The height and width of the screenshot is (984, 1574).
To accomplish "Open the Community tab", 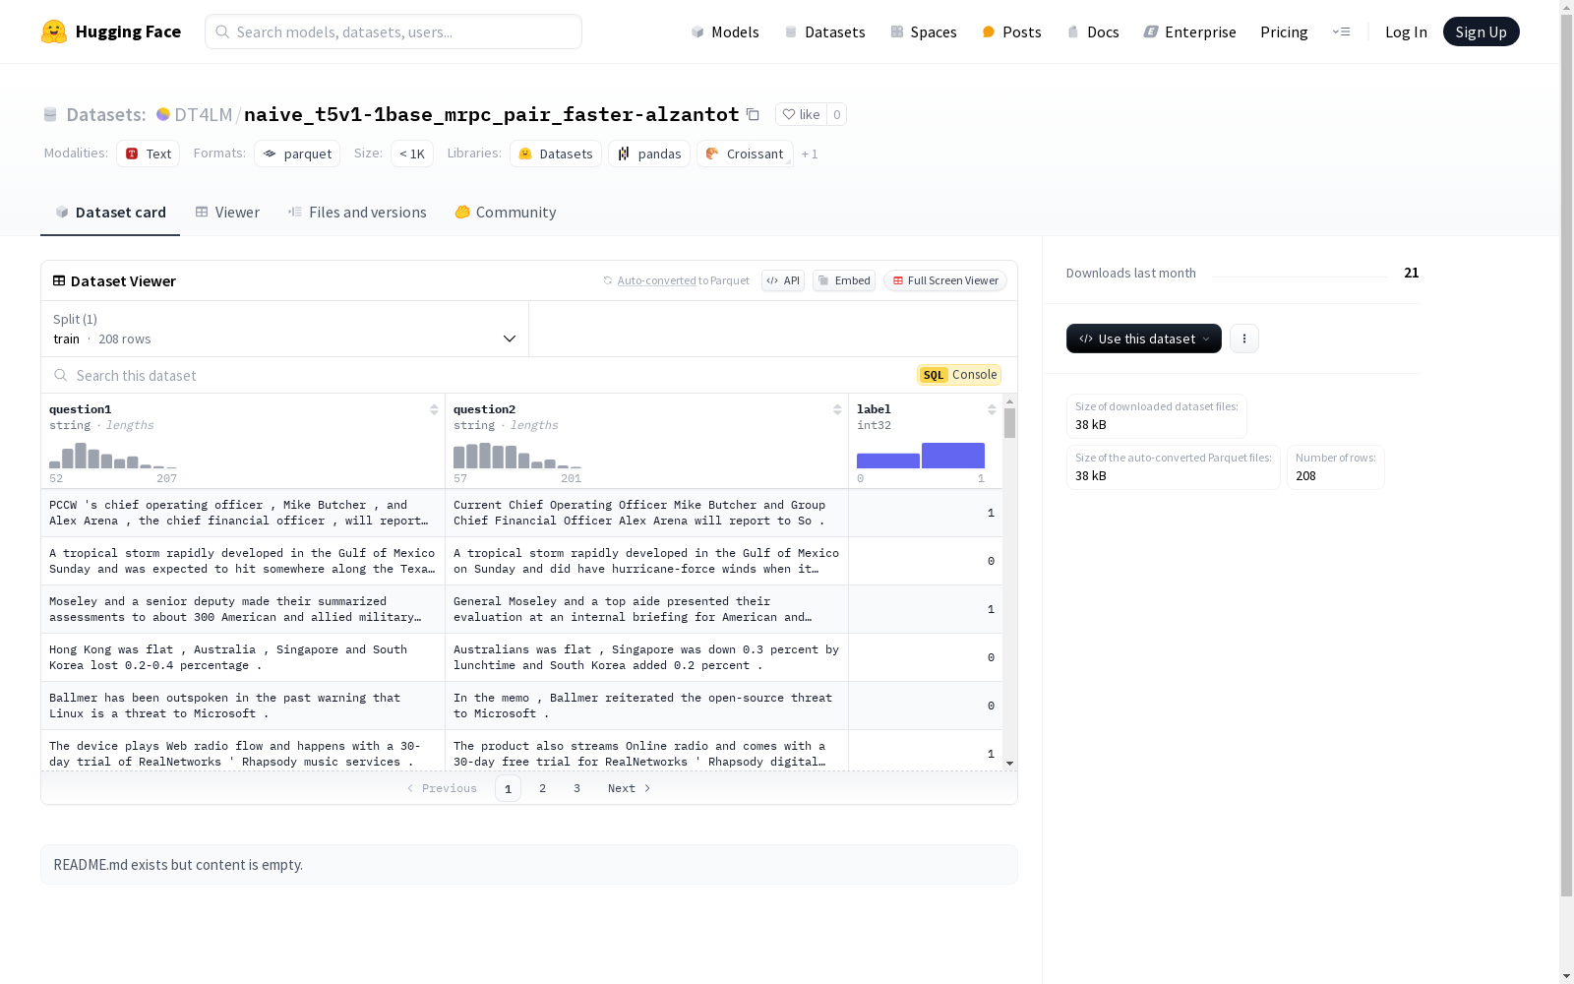I will 506,213.
